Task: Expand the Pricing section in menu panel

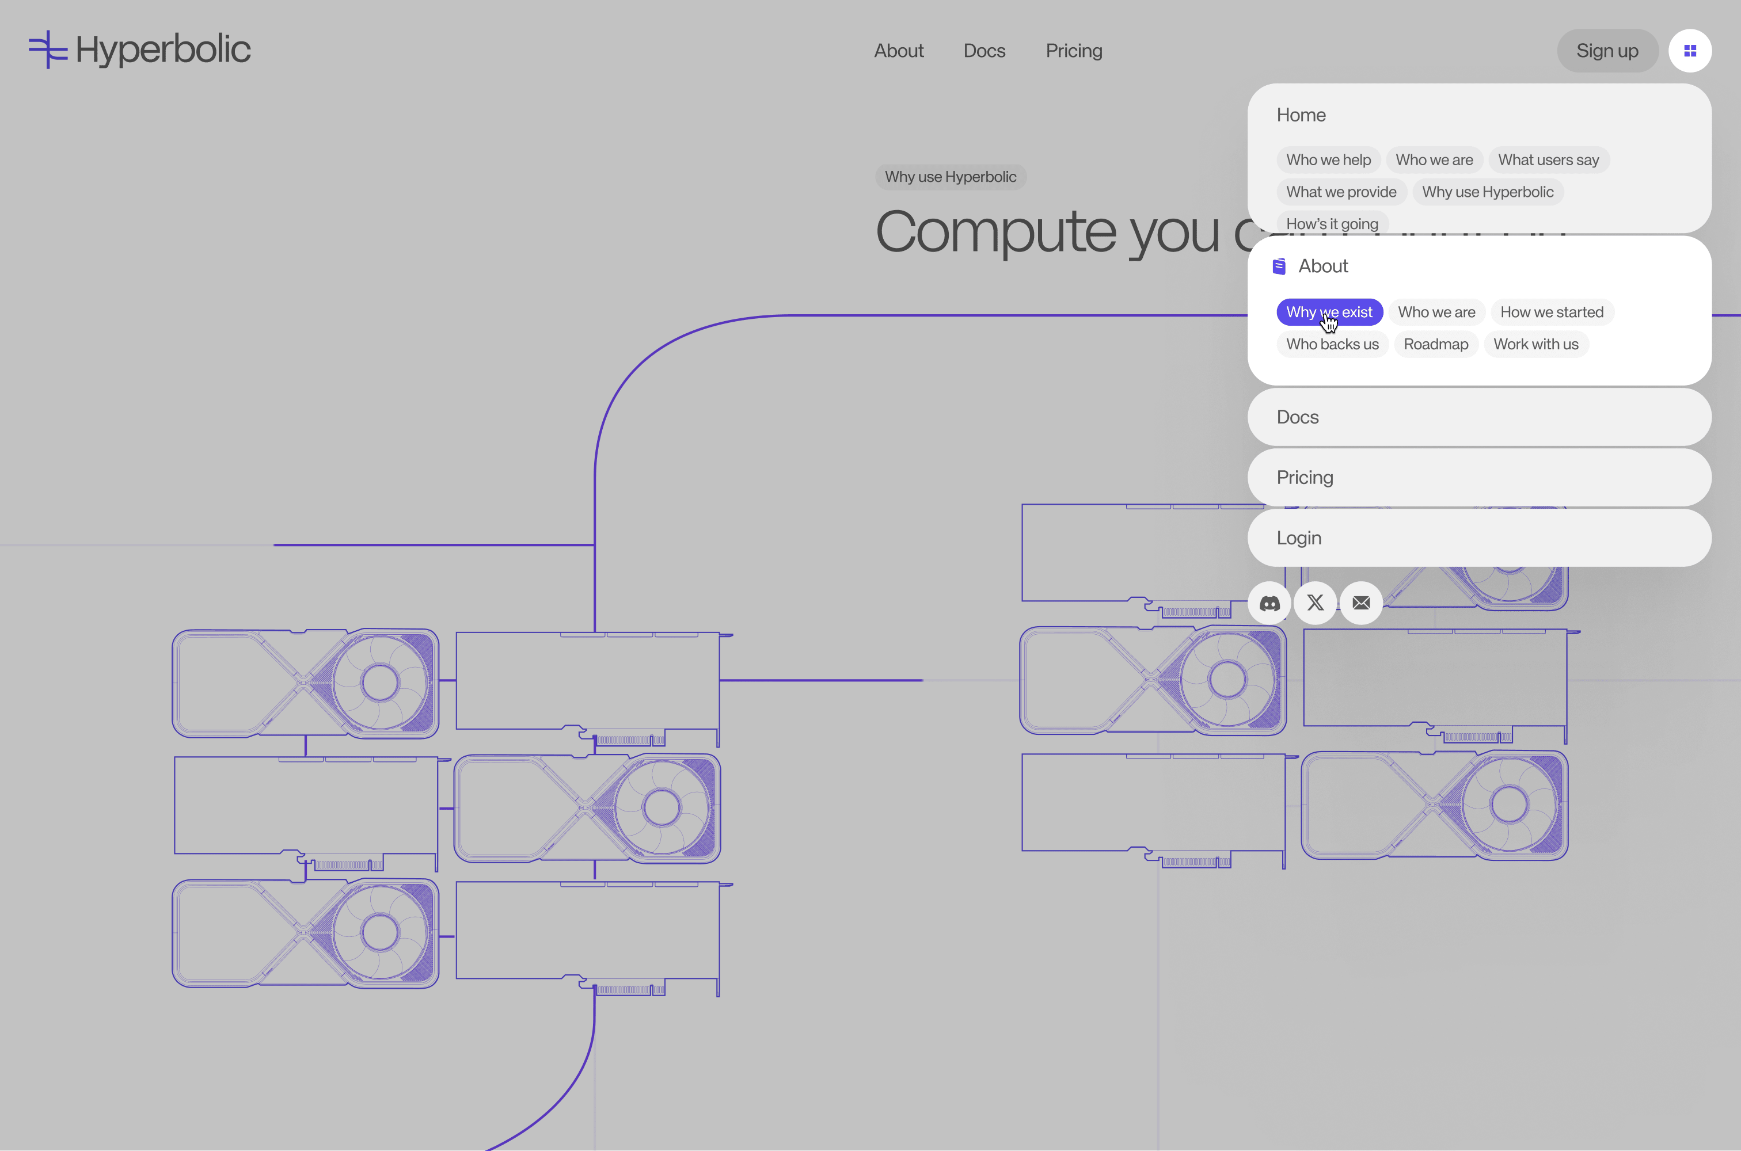Action: pyautogui.click(x=1305, y=477)
